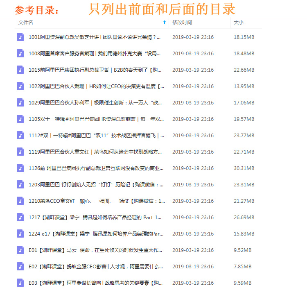Open 1217【湖畔课堂】梁宁 腾讯 Part 1 file
The image size is (307, 297).
[x=94, y=217]
